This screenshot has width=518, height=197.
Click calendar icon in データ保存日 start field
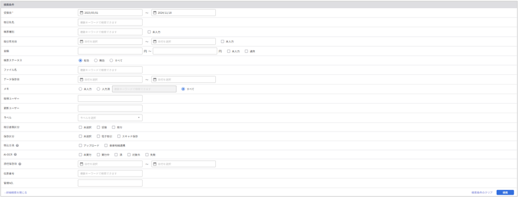[x=81, y=80]
